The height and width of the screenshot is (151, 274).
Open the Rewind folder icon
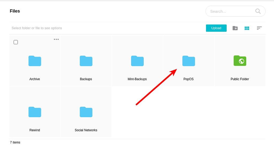(35, 112)
